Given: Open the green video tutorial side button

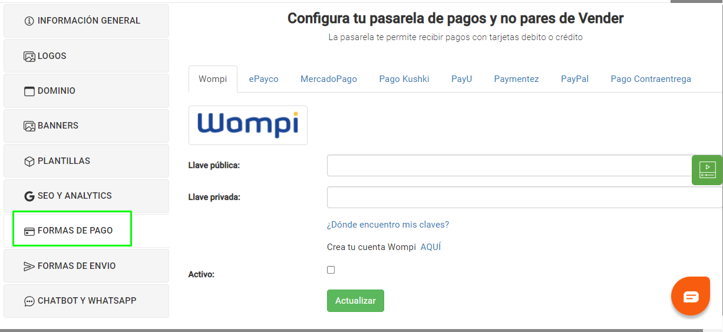Looking at the screenshot, I should 707,170.
